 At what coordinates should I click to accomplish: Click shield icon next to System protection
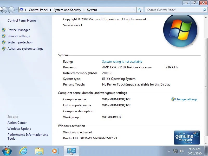(4, 42)
